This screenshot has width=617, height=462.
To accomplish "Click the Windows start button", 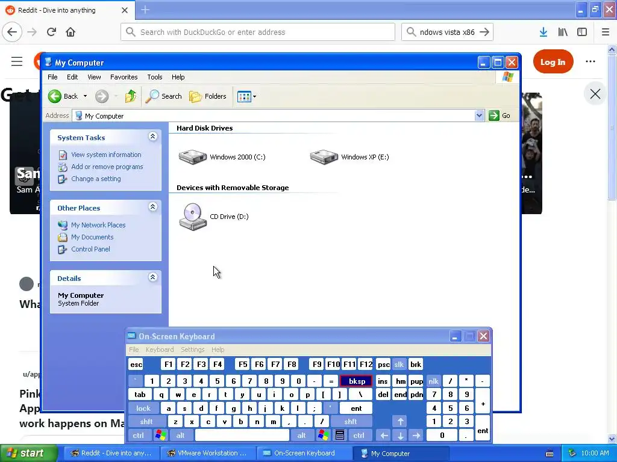I will 29,453.
